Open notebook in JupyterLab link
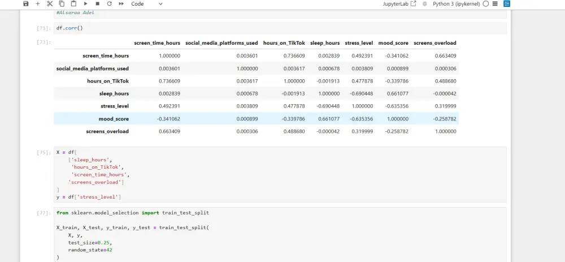 (399, 3)
